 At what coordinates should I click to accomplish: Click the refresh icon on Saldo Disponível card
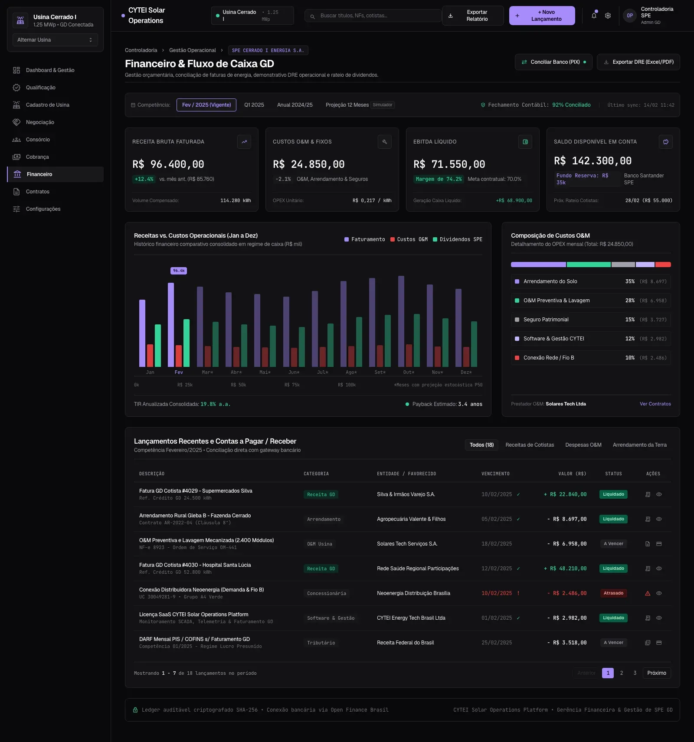(666, 142)
